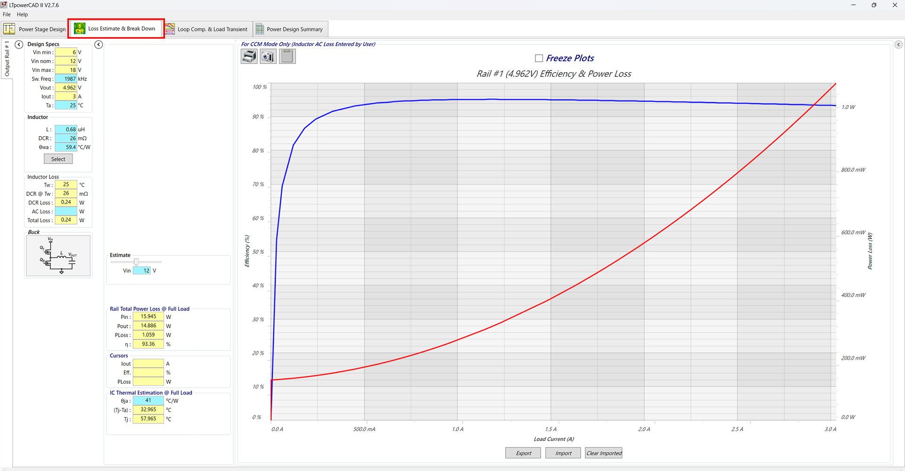Select the Output Rail #1 vertical tab
The width and height of the screenshot is (905, 471).
tap(7, 59)
